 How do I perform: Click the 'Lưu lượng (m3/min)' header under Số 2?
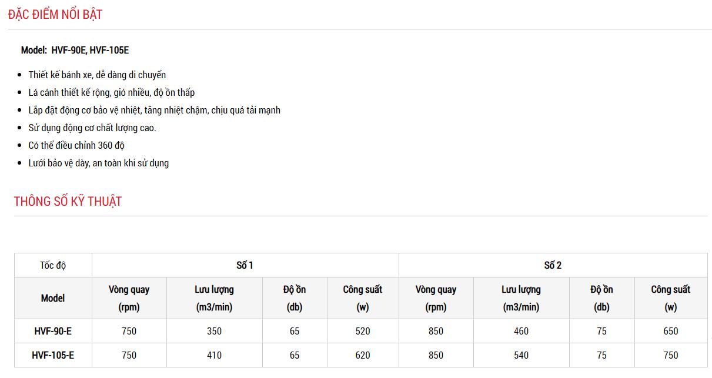521,298
